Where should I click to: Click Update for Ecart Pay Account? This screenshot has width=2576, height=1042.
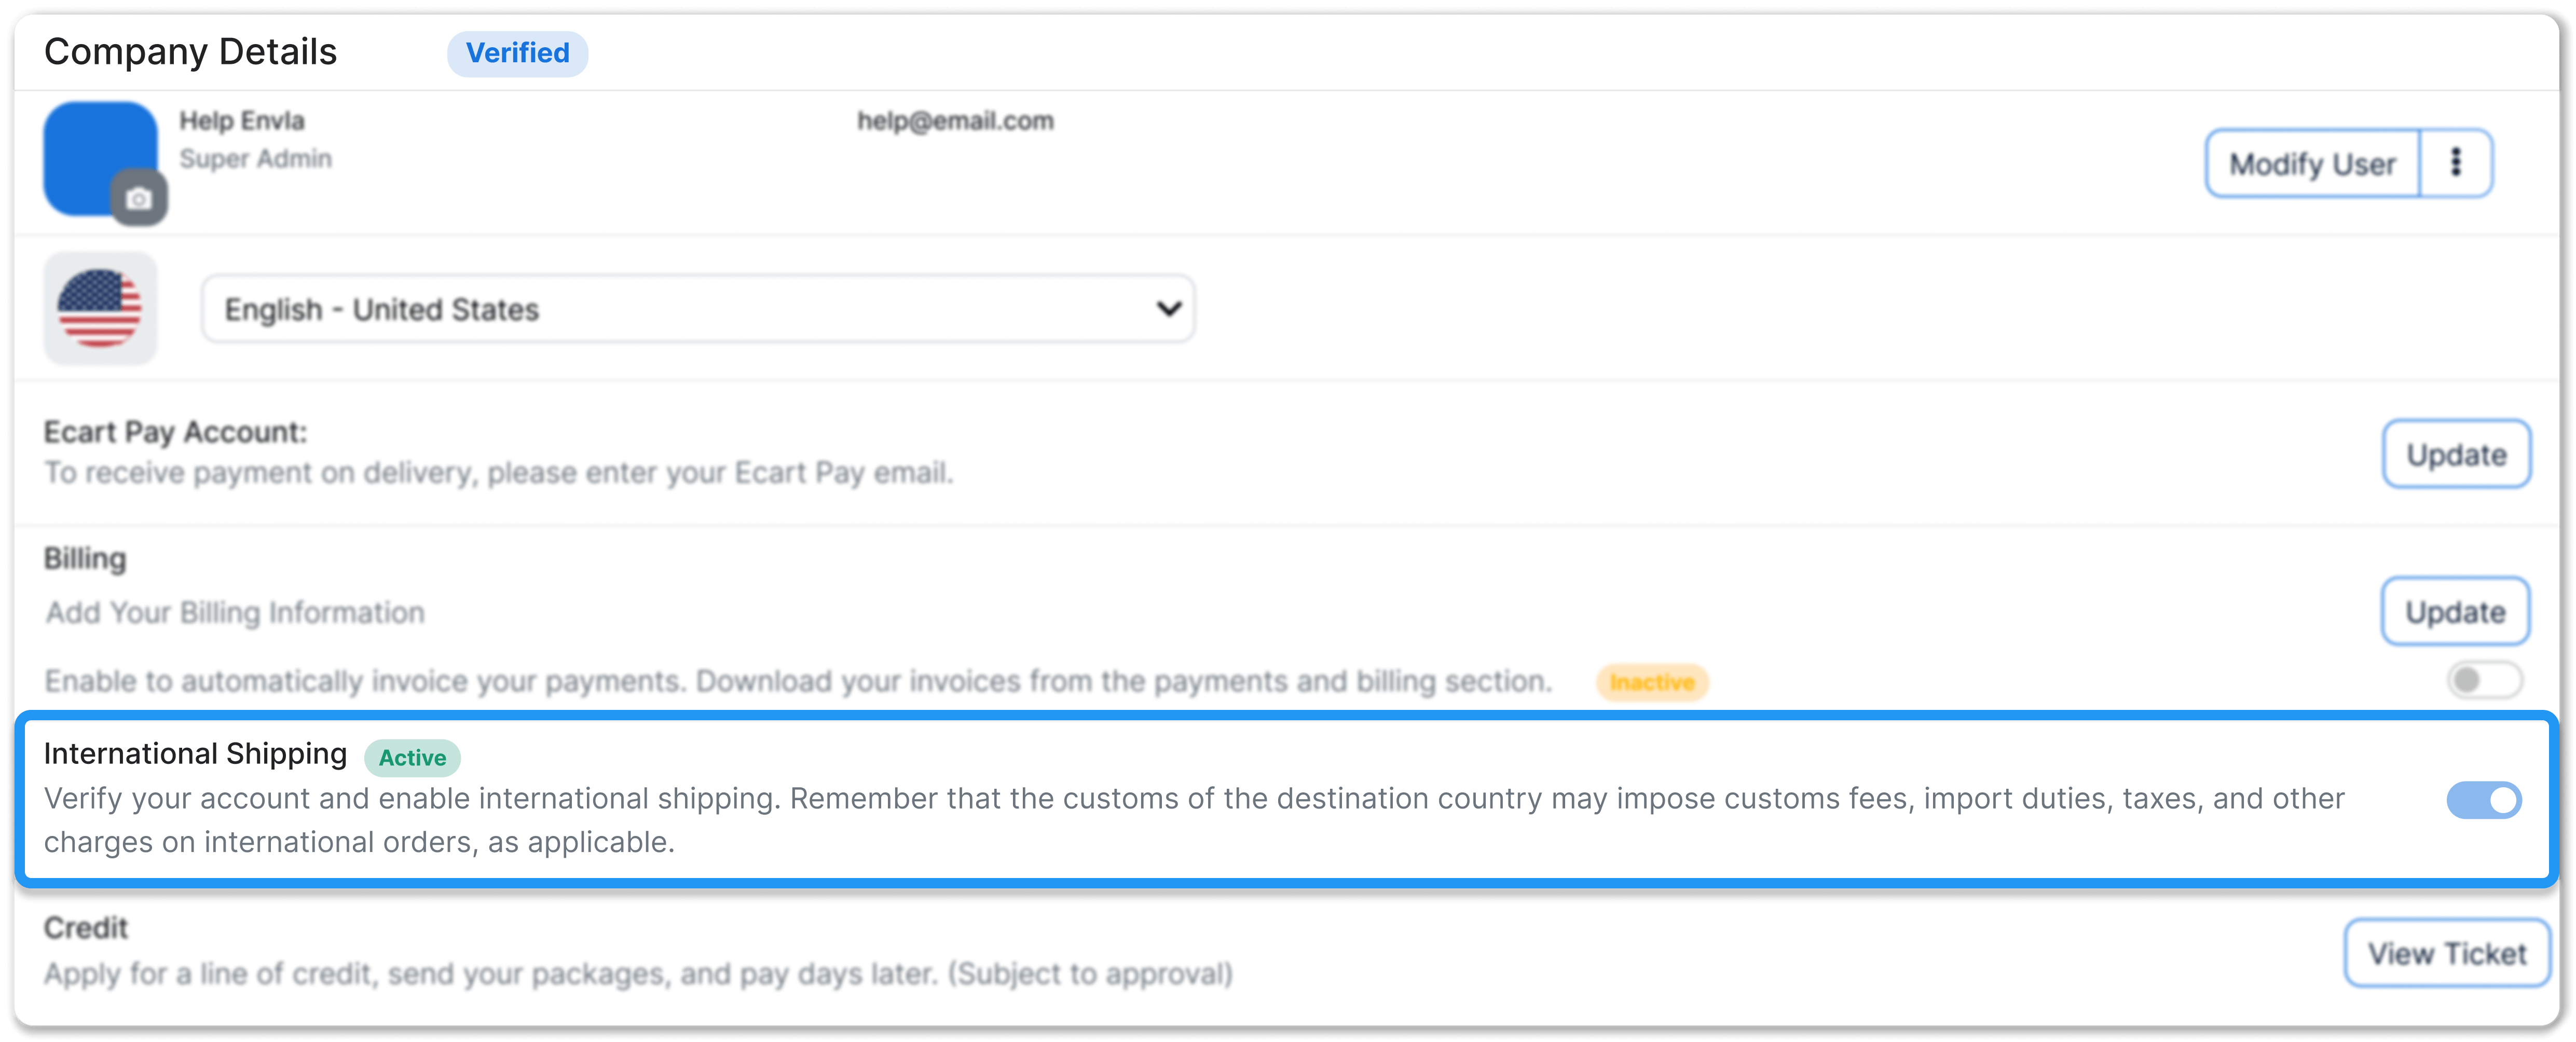[x=2456, y=454]
